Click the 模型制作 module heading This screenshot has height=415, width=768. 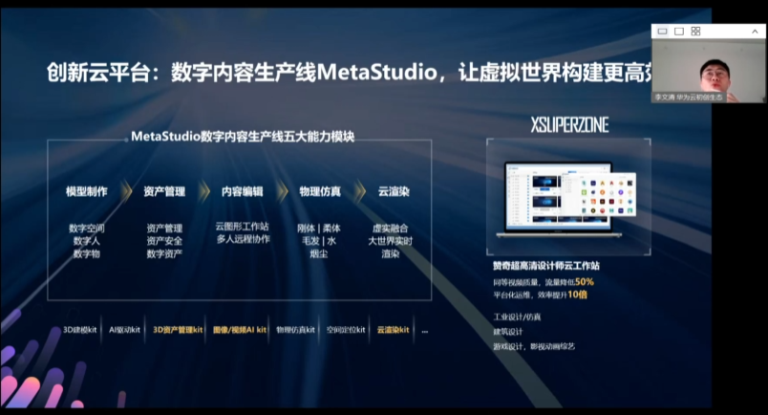87,191
